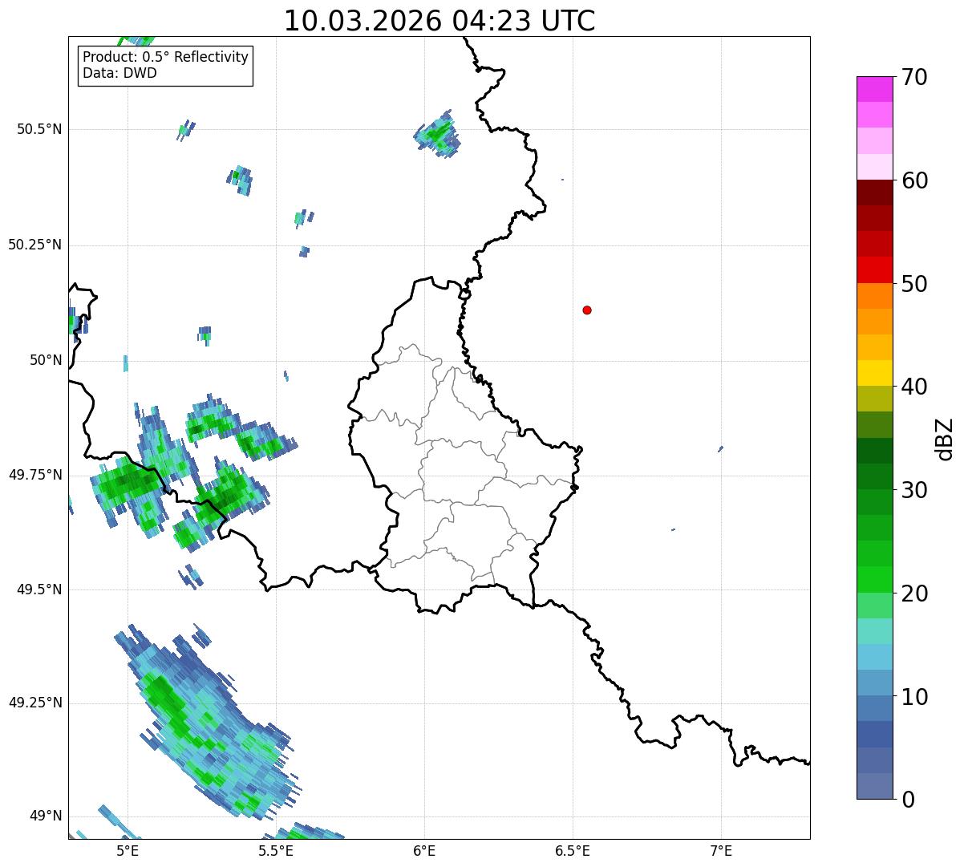This screenshot has height=867, width=964.
Task: Click the 6.5°E longitude axis label
Action: point(573,851)
